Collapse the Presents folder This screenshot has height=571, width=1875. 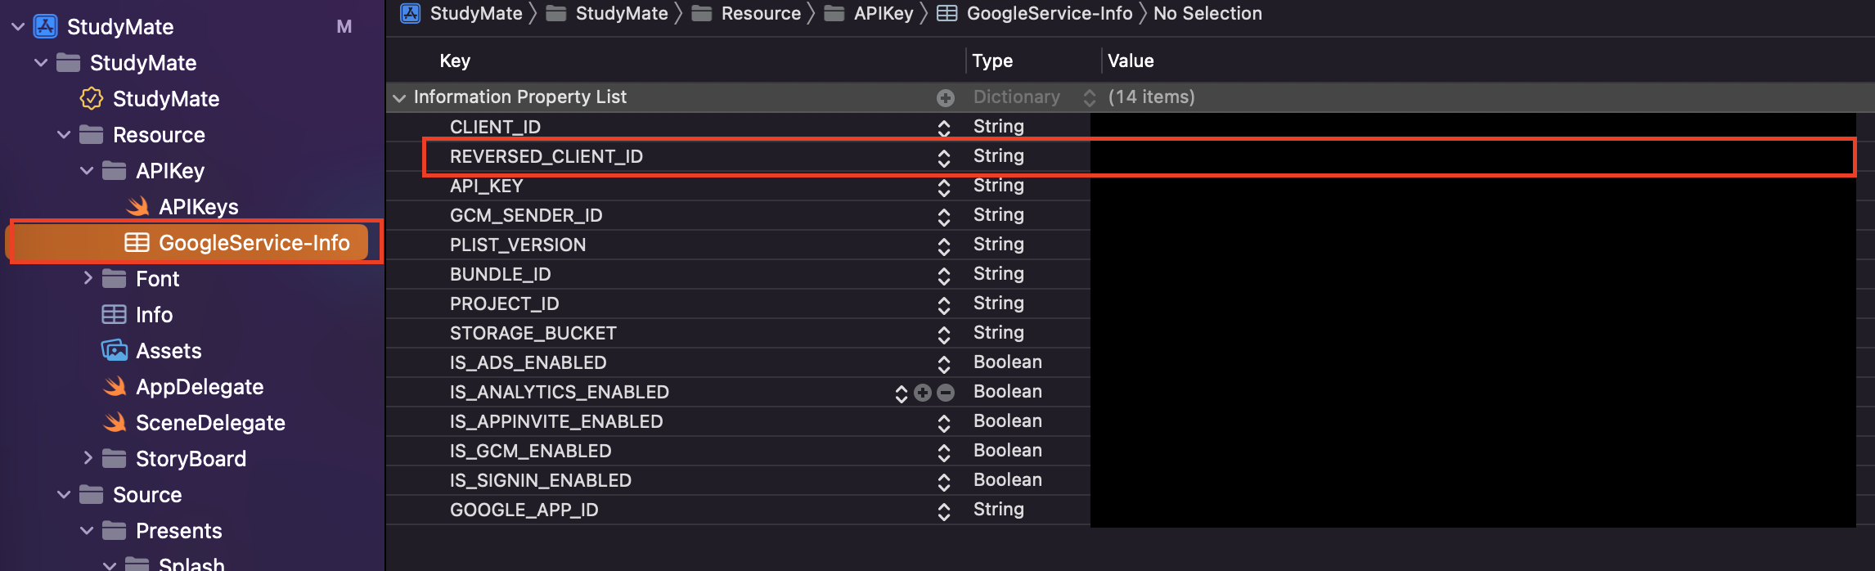pyautogui.click(x=86, y=531)
